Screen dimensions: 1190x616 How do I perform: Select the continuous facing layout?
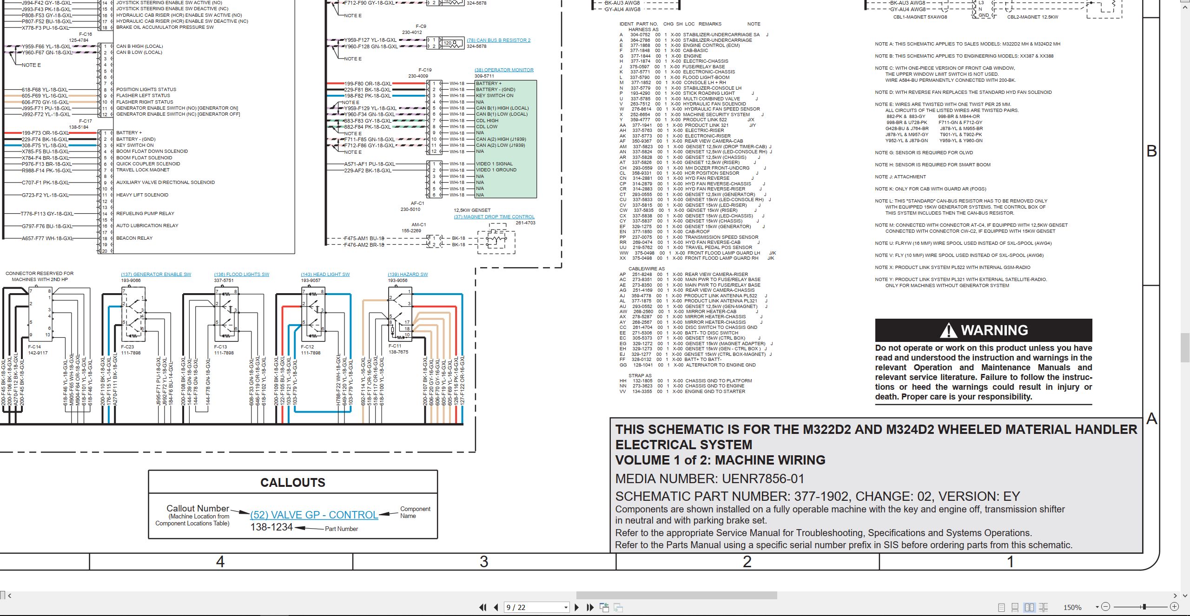(1043, 607)
